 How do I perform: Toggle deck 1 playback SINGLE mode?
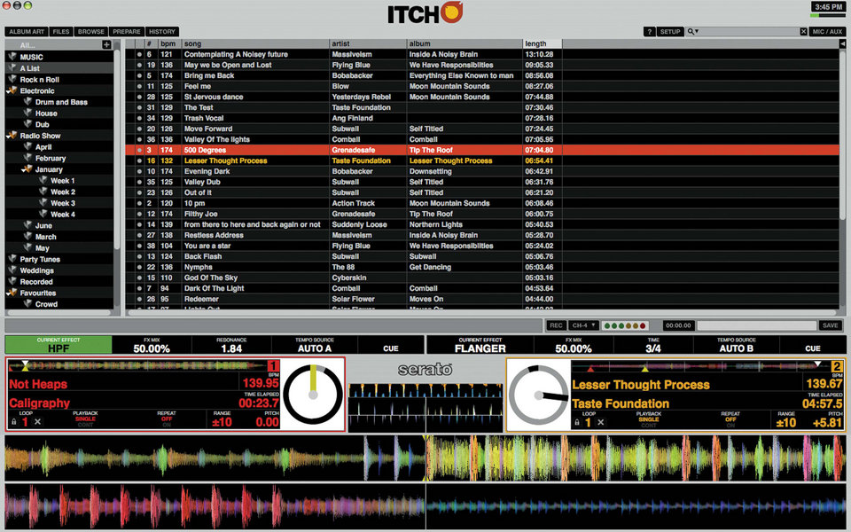(85, 419)
